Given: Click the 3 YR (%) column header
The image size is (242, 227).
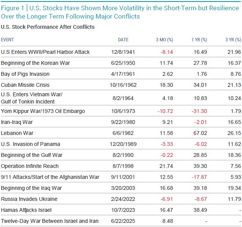Looking at the screenshot, I should click(x=233, y=40).
